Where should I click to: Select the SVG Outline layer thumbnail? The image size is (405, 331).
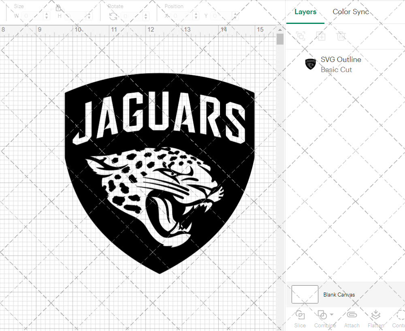(311, 64)
